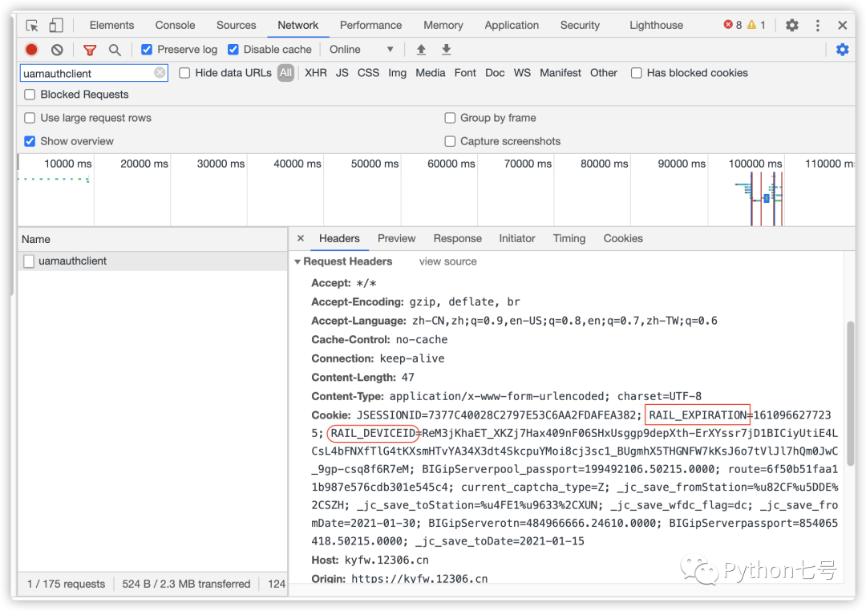Image resolution: width=866 pixels, height=611 pixels.
Task: Enable Use large request rows
Action: (30, 118)
